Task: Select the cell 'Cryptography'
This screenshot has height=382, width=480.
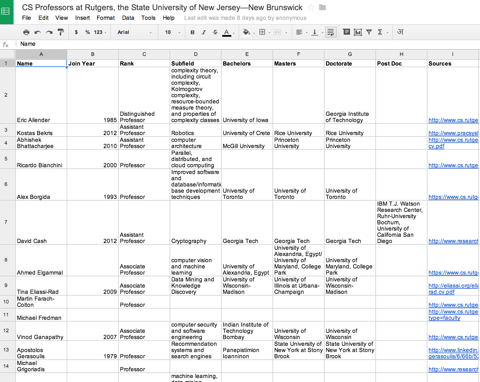Action: (196, 223)
